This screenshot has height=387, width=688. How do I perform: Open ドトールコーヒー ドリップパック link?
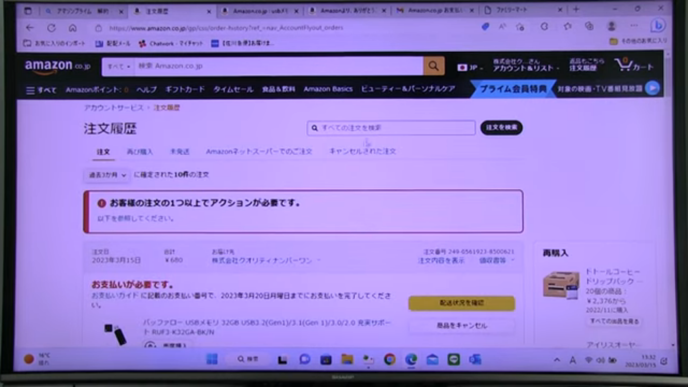(x=613, y=277)
